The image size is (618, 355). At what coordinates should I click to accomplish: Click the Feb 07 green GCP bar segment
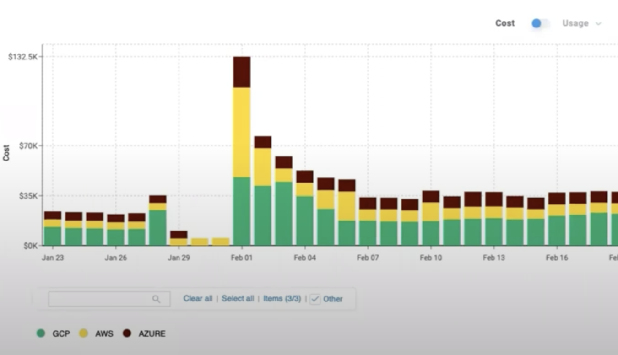pyautogui.click(x=368, y=233)
